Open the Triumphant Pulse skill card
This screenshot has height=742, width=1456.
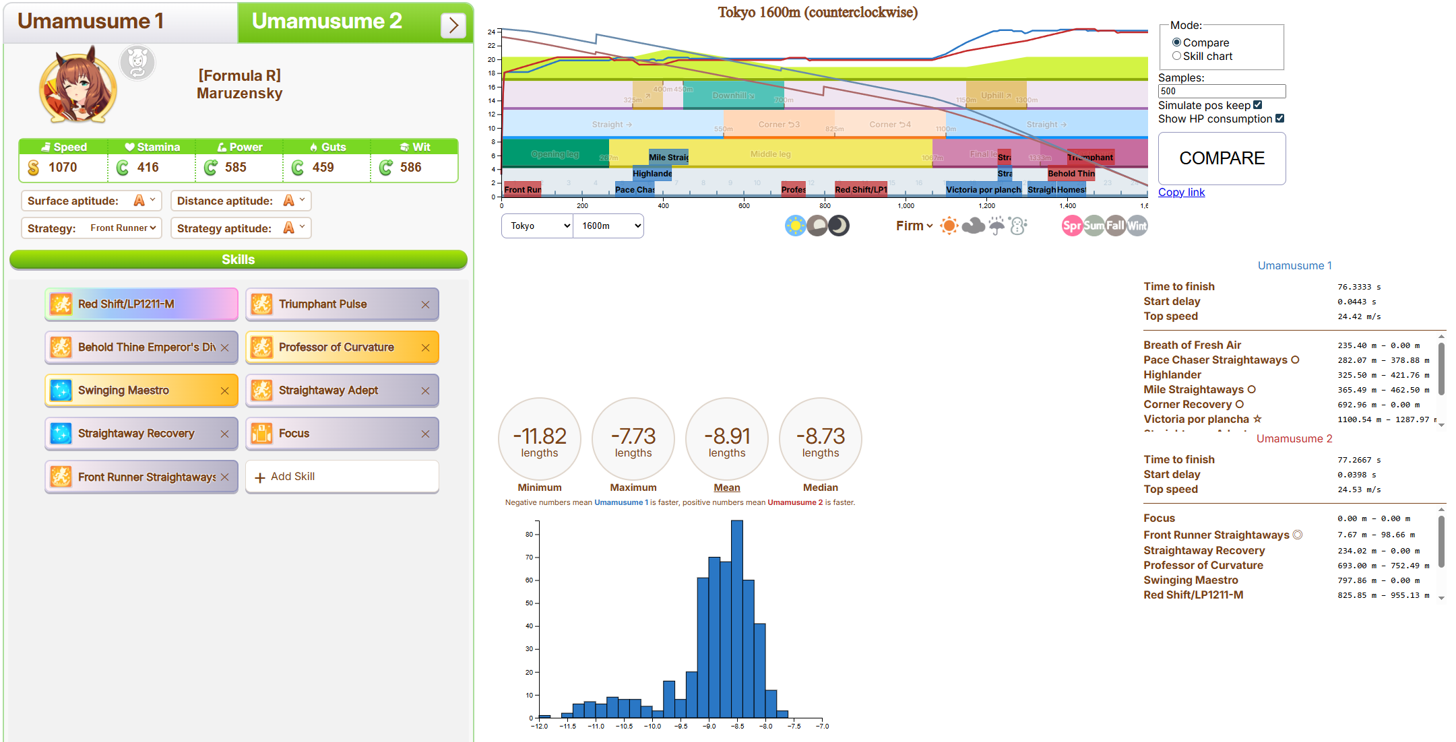pyautogui.click(x=342, y=304)
